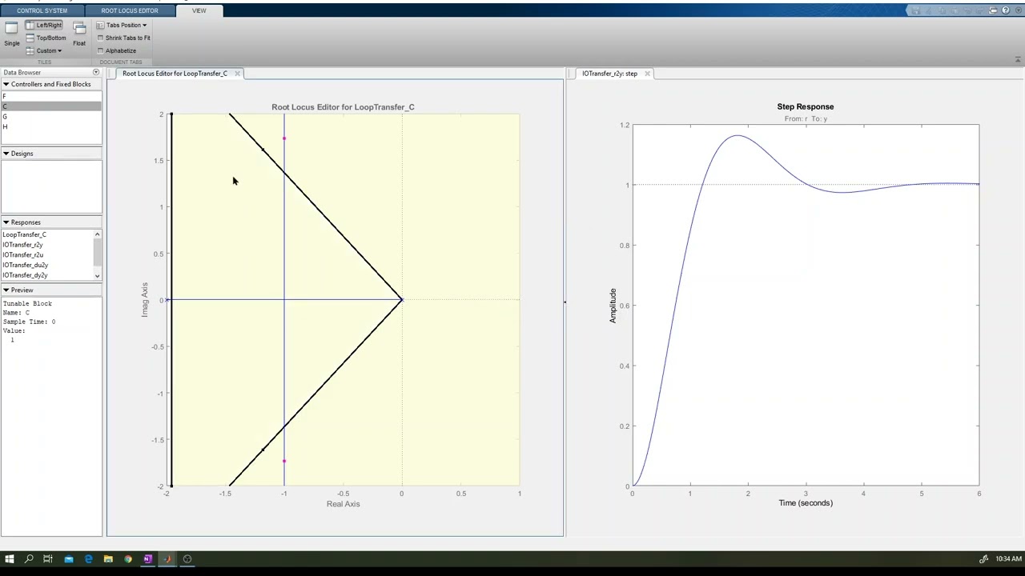Screen dimensions: 1025x576
Task: Click the pen input tray icon
Action: coord(984,559)
